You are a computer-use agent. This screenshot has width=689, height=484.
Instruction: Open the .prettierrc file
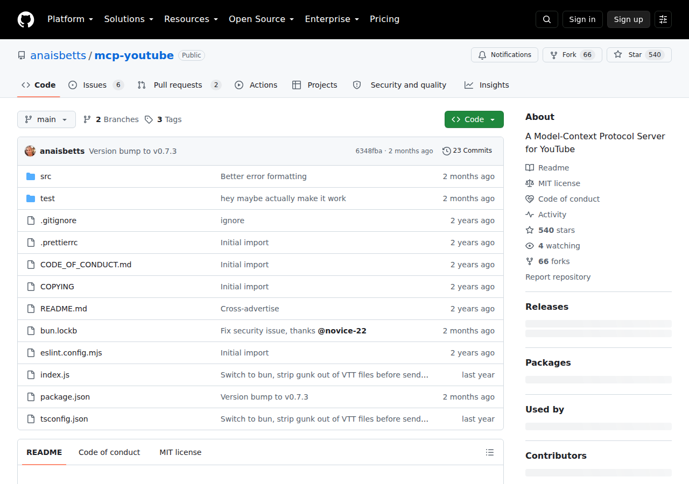click(x=59, y=243)
